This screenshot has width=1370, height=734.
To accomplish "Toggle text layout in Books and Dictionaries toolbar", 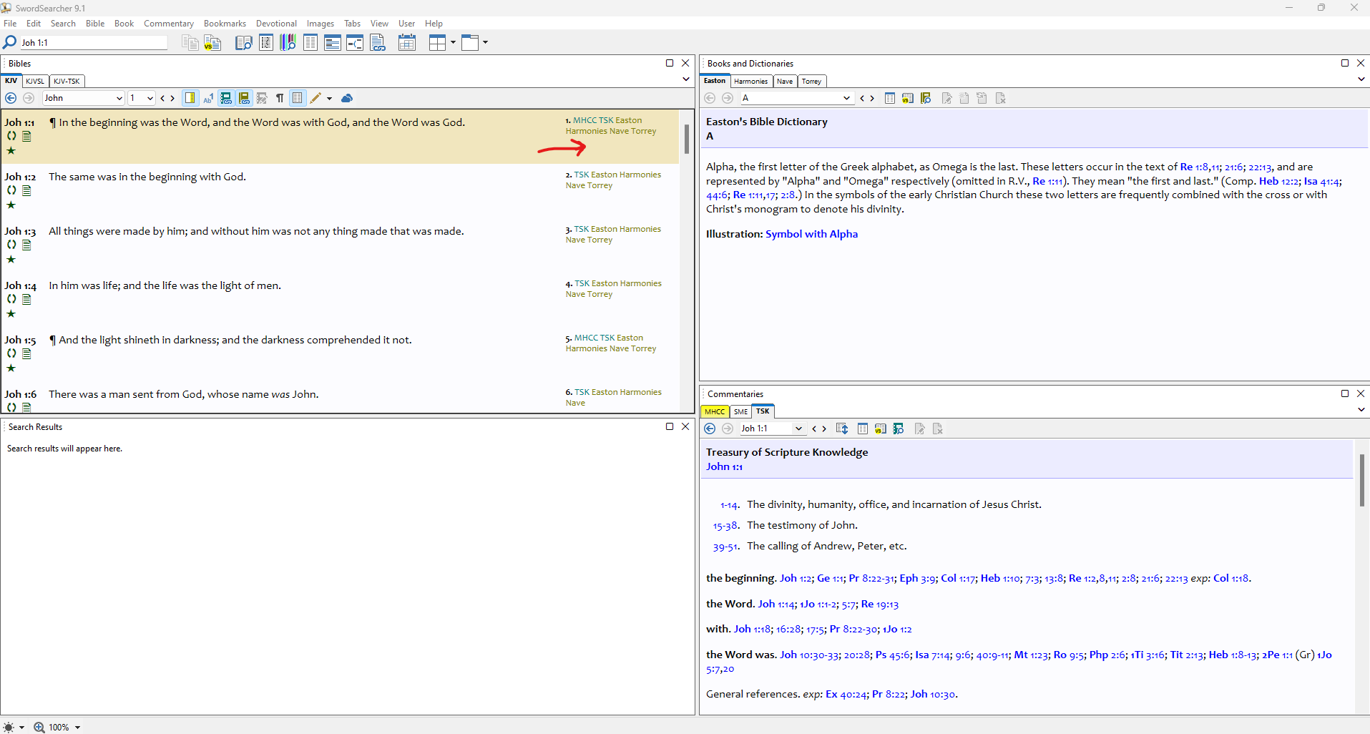I will [x=890, y=98].
